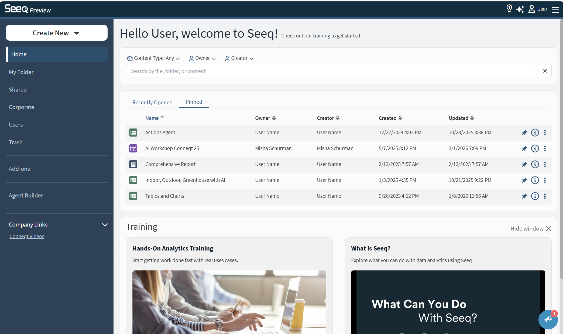Screen dimensions: 563x334
Task: Click the search by file input field
Action: pyautogui.click(x=331, y=71)
